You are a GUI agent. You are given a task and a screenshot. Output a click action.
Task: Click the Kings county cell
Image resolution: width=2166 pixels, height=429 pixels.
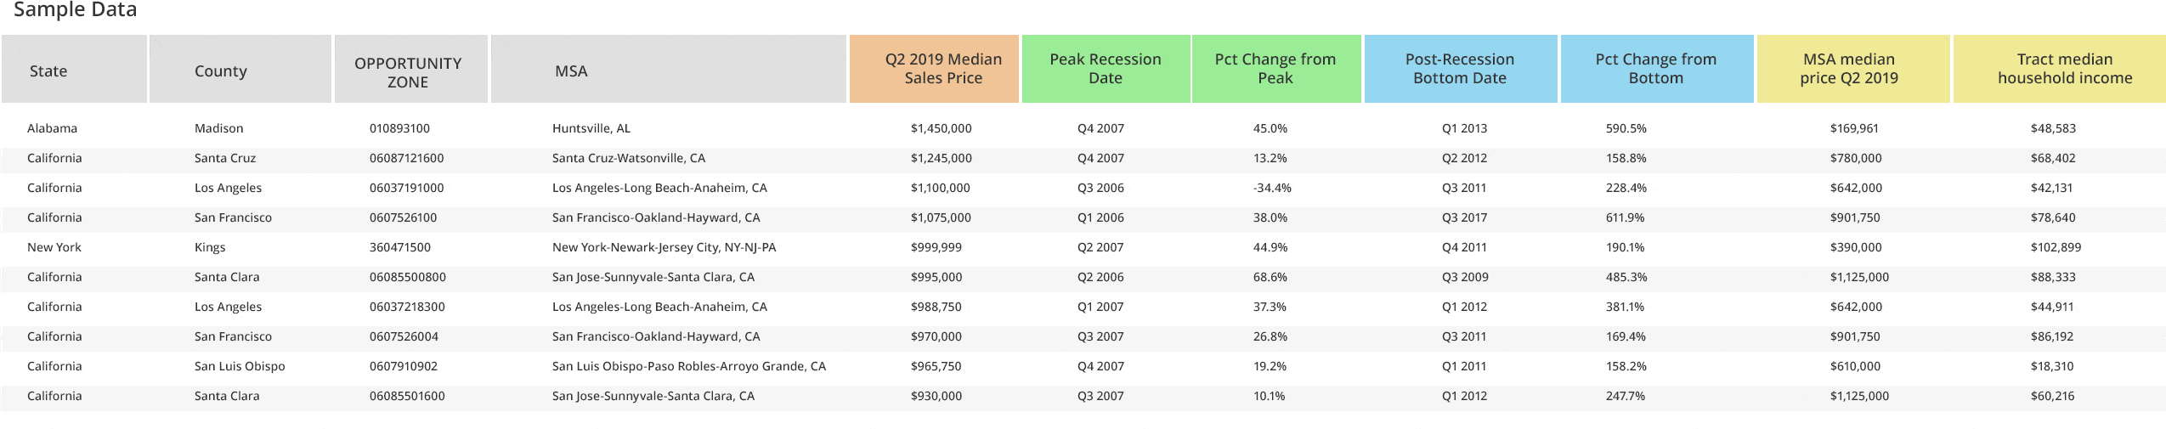[210, 247]
